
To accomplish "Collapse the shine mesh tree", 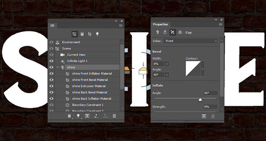I will [x=58, y=67].
